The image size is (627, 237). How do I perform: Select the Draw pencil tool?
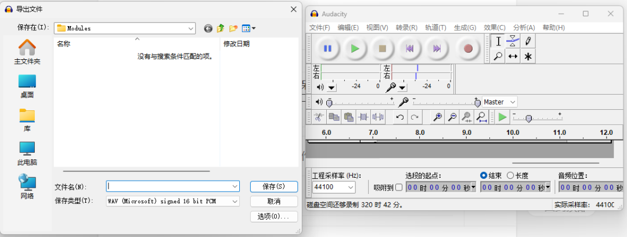pyautogui.click(x=528, y=41)
